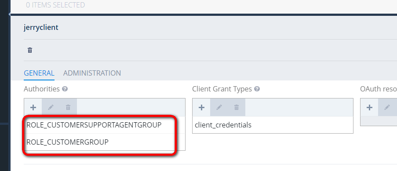Select ROLE_CUSTOMERGROUP authority entry

105,142
